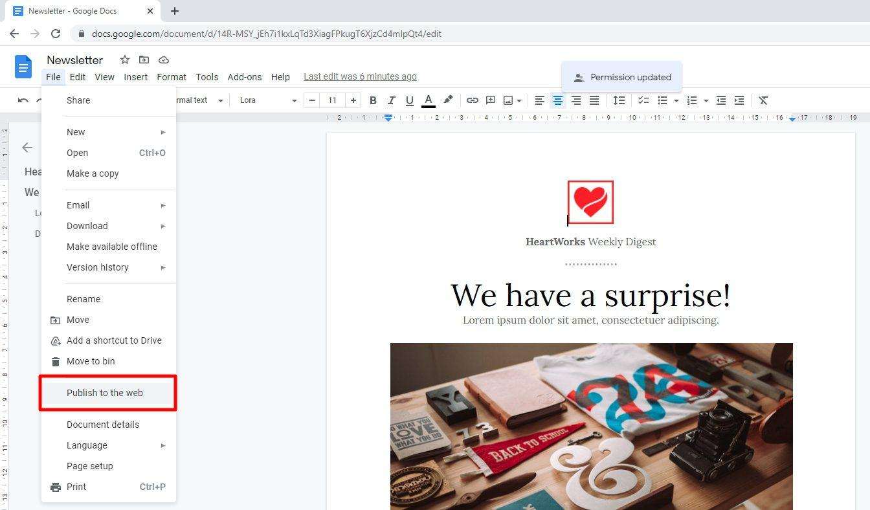Open the highlight color marker tool
Screen dimensions: 870x510
coord(447,100)
